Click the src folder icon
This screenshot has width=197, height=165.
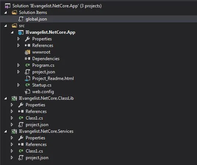14,26
